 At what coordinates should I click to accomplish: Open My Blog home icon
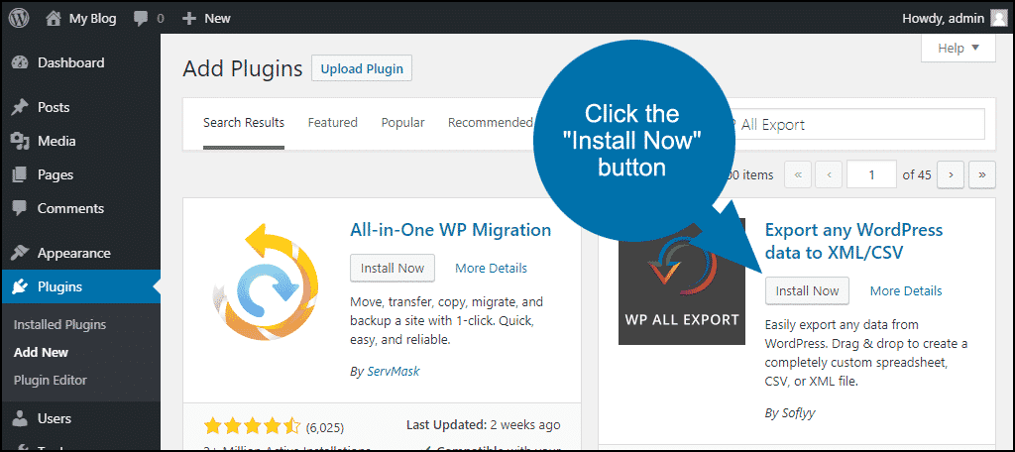54,18
